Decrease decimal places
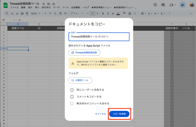 pos(55,13)
